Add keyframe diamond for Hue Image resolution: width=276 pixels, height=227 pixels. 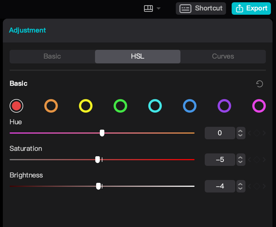[x=256, y=133]
